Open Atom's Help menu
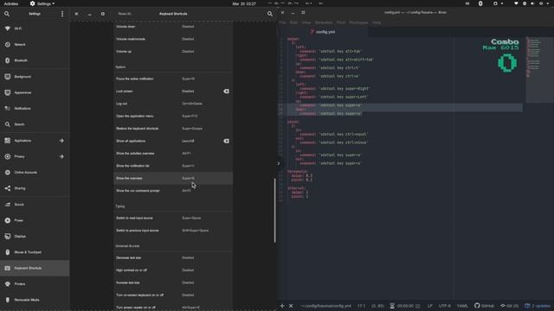The image size is (554, 311). coord(377,22)
